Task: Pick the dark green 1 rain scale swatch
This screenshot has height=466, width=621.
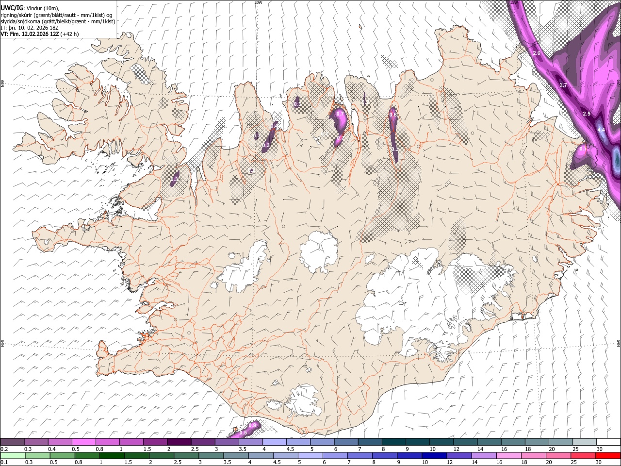Action: [111, 455]
